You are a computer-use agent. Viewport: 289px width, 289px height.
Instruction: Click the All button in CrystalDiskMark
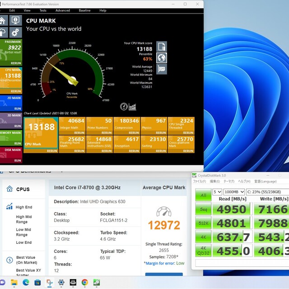[x=203, y=195]
